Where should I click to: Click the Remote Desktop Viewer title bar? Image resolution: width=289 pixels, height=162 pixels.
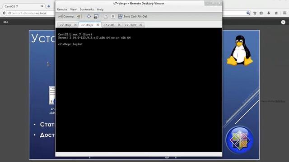coord(139,3)
